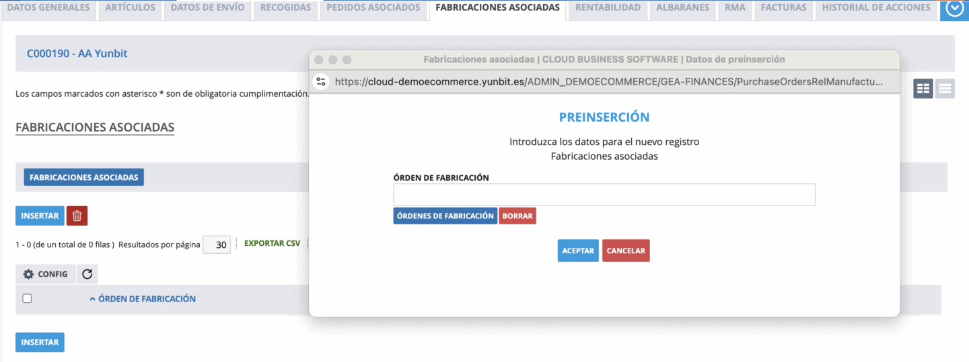Viewport: 969px width, 362px height.
Task: Click the EXPORTAR CSV link
Action: 272,243
